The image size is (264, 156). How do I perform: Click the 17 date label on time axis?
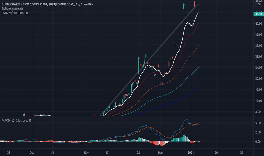click(107, 153)
